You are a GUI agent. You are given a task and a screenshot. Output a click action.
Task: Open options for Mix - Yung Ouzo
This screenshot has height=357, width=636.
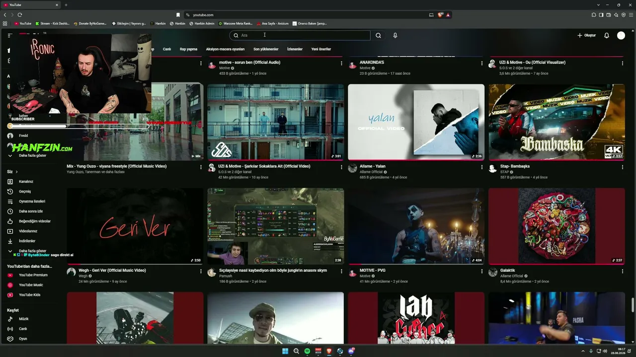(x=201, y=167)
